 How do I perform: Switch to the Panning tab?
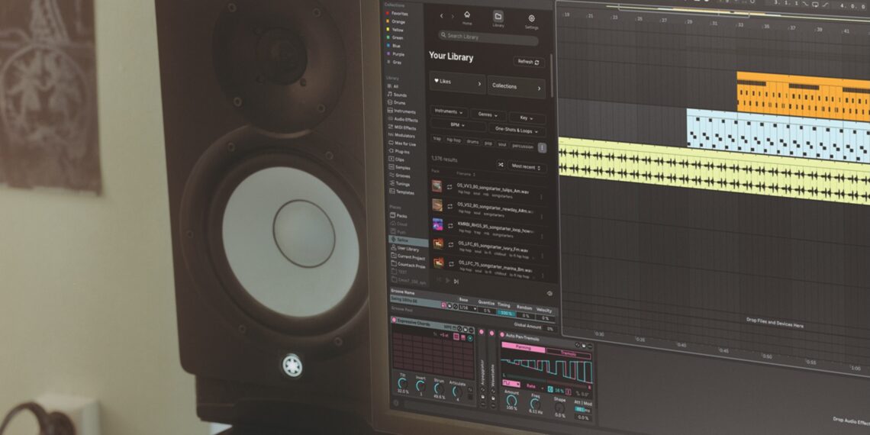tap(524, 348)
